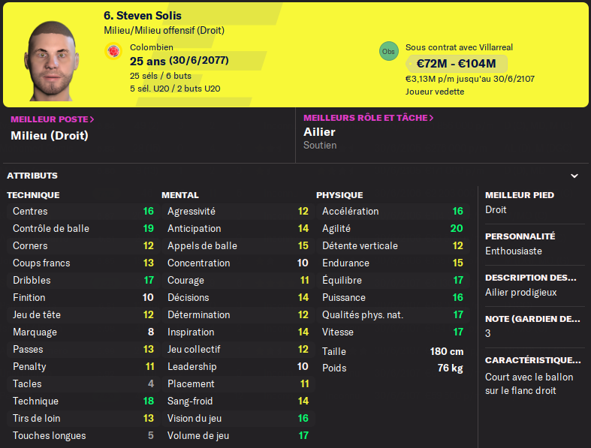The width and height of the screenshot is (591, 448).
Task: Click the Colombian flag icon
Action: click(113, 51)
